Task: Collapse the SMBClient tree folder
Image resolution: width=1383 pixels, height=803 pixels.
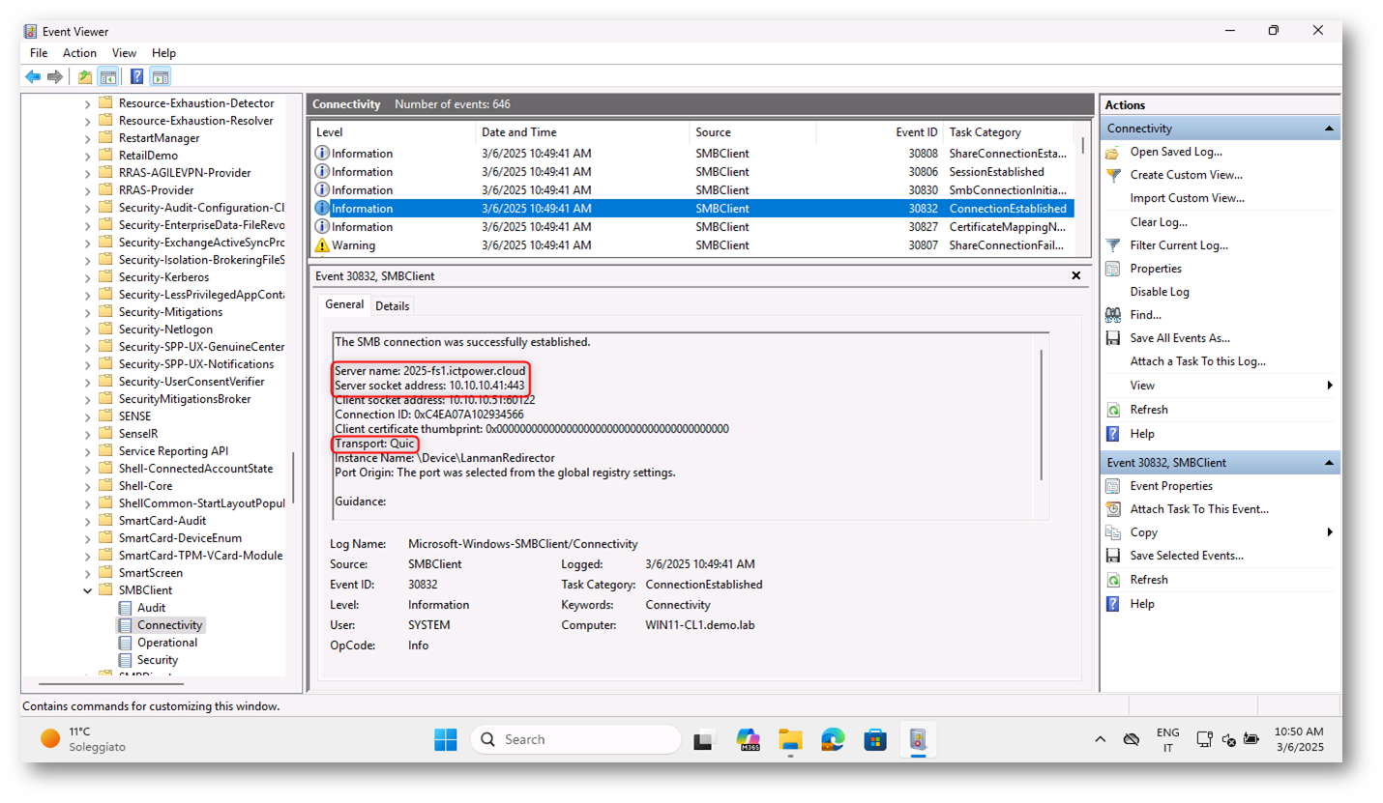Action: [88, 590]
